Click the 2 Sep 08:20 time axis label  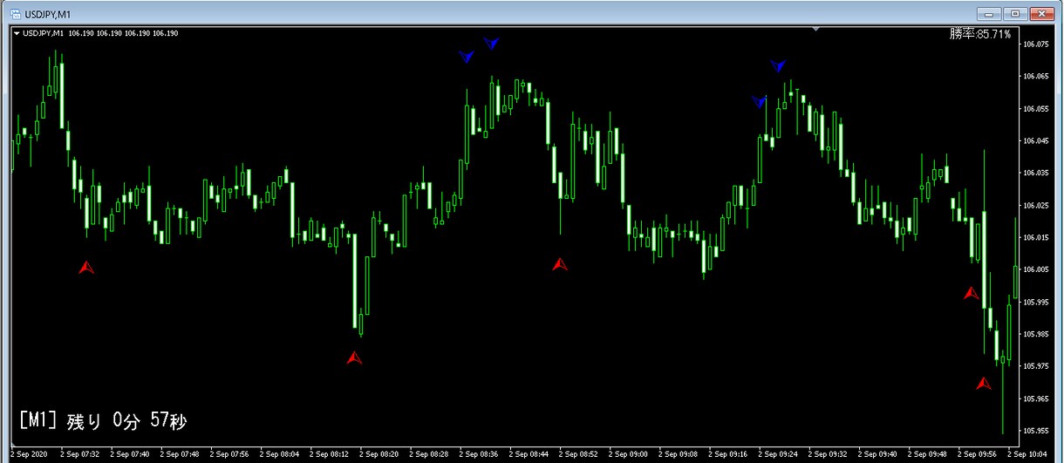click(x=379, y=454)
